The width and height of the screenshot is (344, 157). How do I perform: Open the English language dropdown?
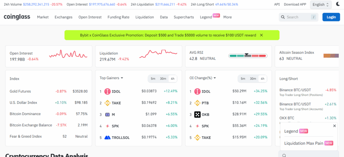(x=321, y=5)
